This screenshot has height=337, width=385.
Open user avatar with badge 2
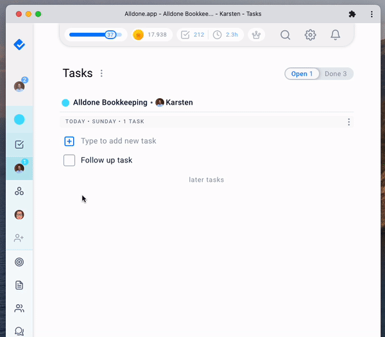[x=19, y=86]
